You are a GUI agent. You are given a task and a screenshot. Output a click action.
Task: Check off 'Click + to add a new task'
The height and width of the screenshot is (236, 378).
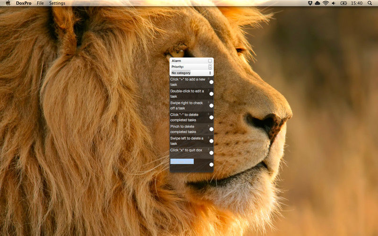click(x=211, y=82)
